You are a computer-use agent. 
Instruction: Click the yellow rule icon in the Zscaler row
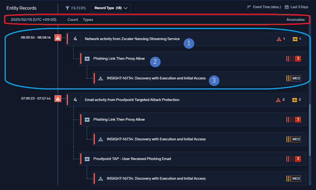[295, 39]
